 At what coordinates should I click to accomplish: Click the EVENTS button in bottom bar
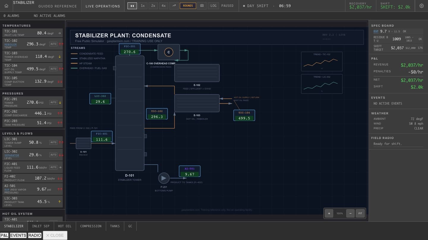(18, 235)
